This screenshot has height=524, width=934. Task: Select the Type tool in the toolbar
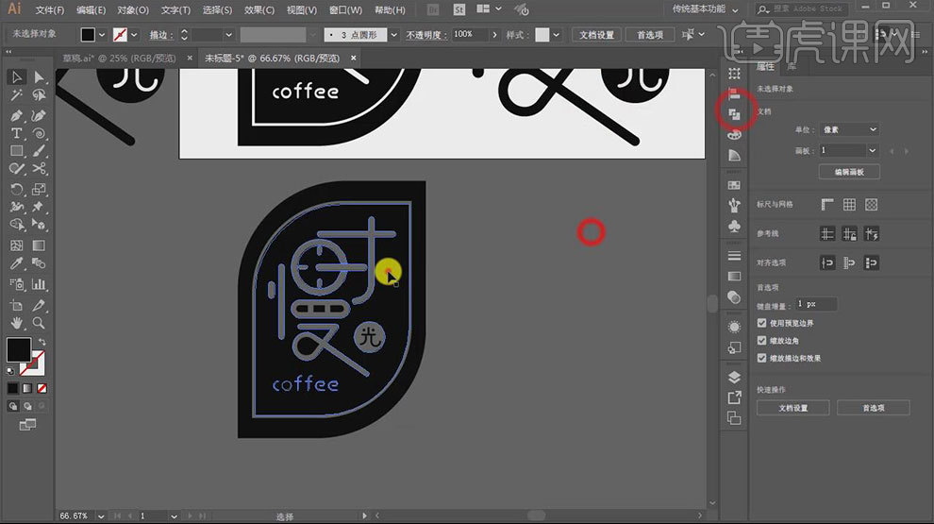click(x=17, y=133)
